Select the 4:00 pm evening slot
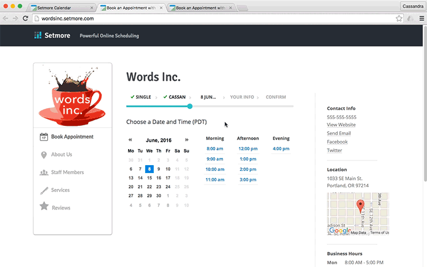 (281, 149)
